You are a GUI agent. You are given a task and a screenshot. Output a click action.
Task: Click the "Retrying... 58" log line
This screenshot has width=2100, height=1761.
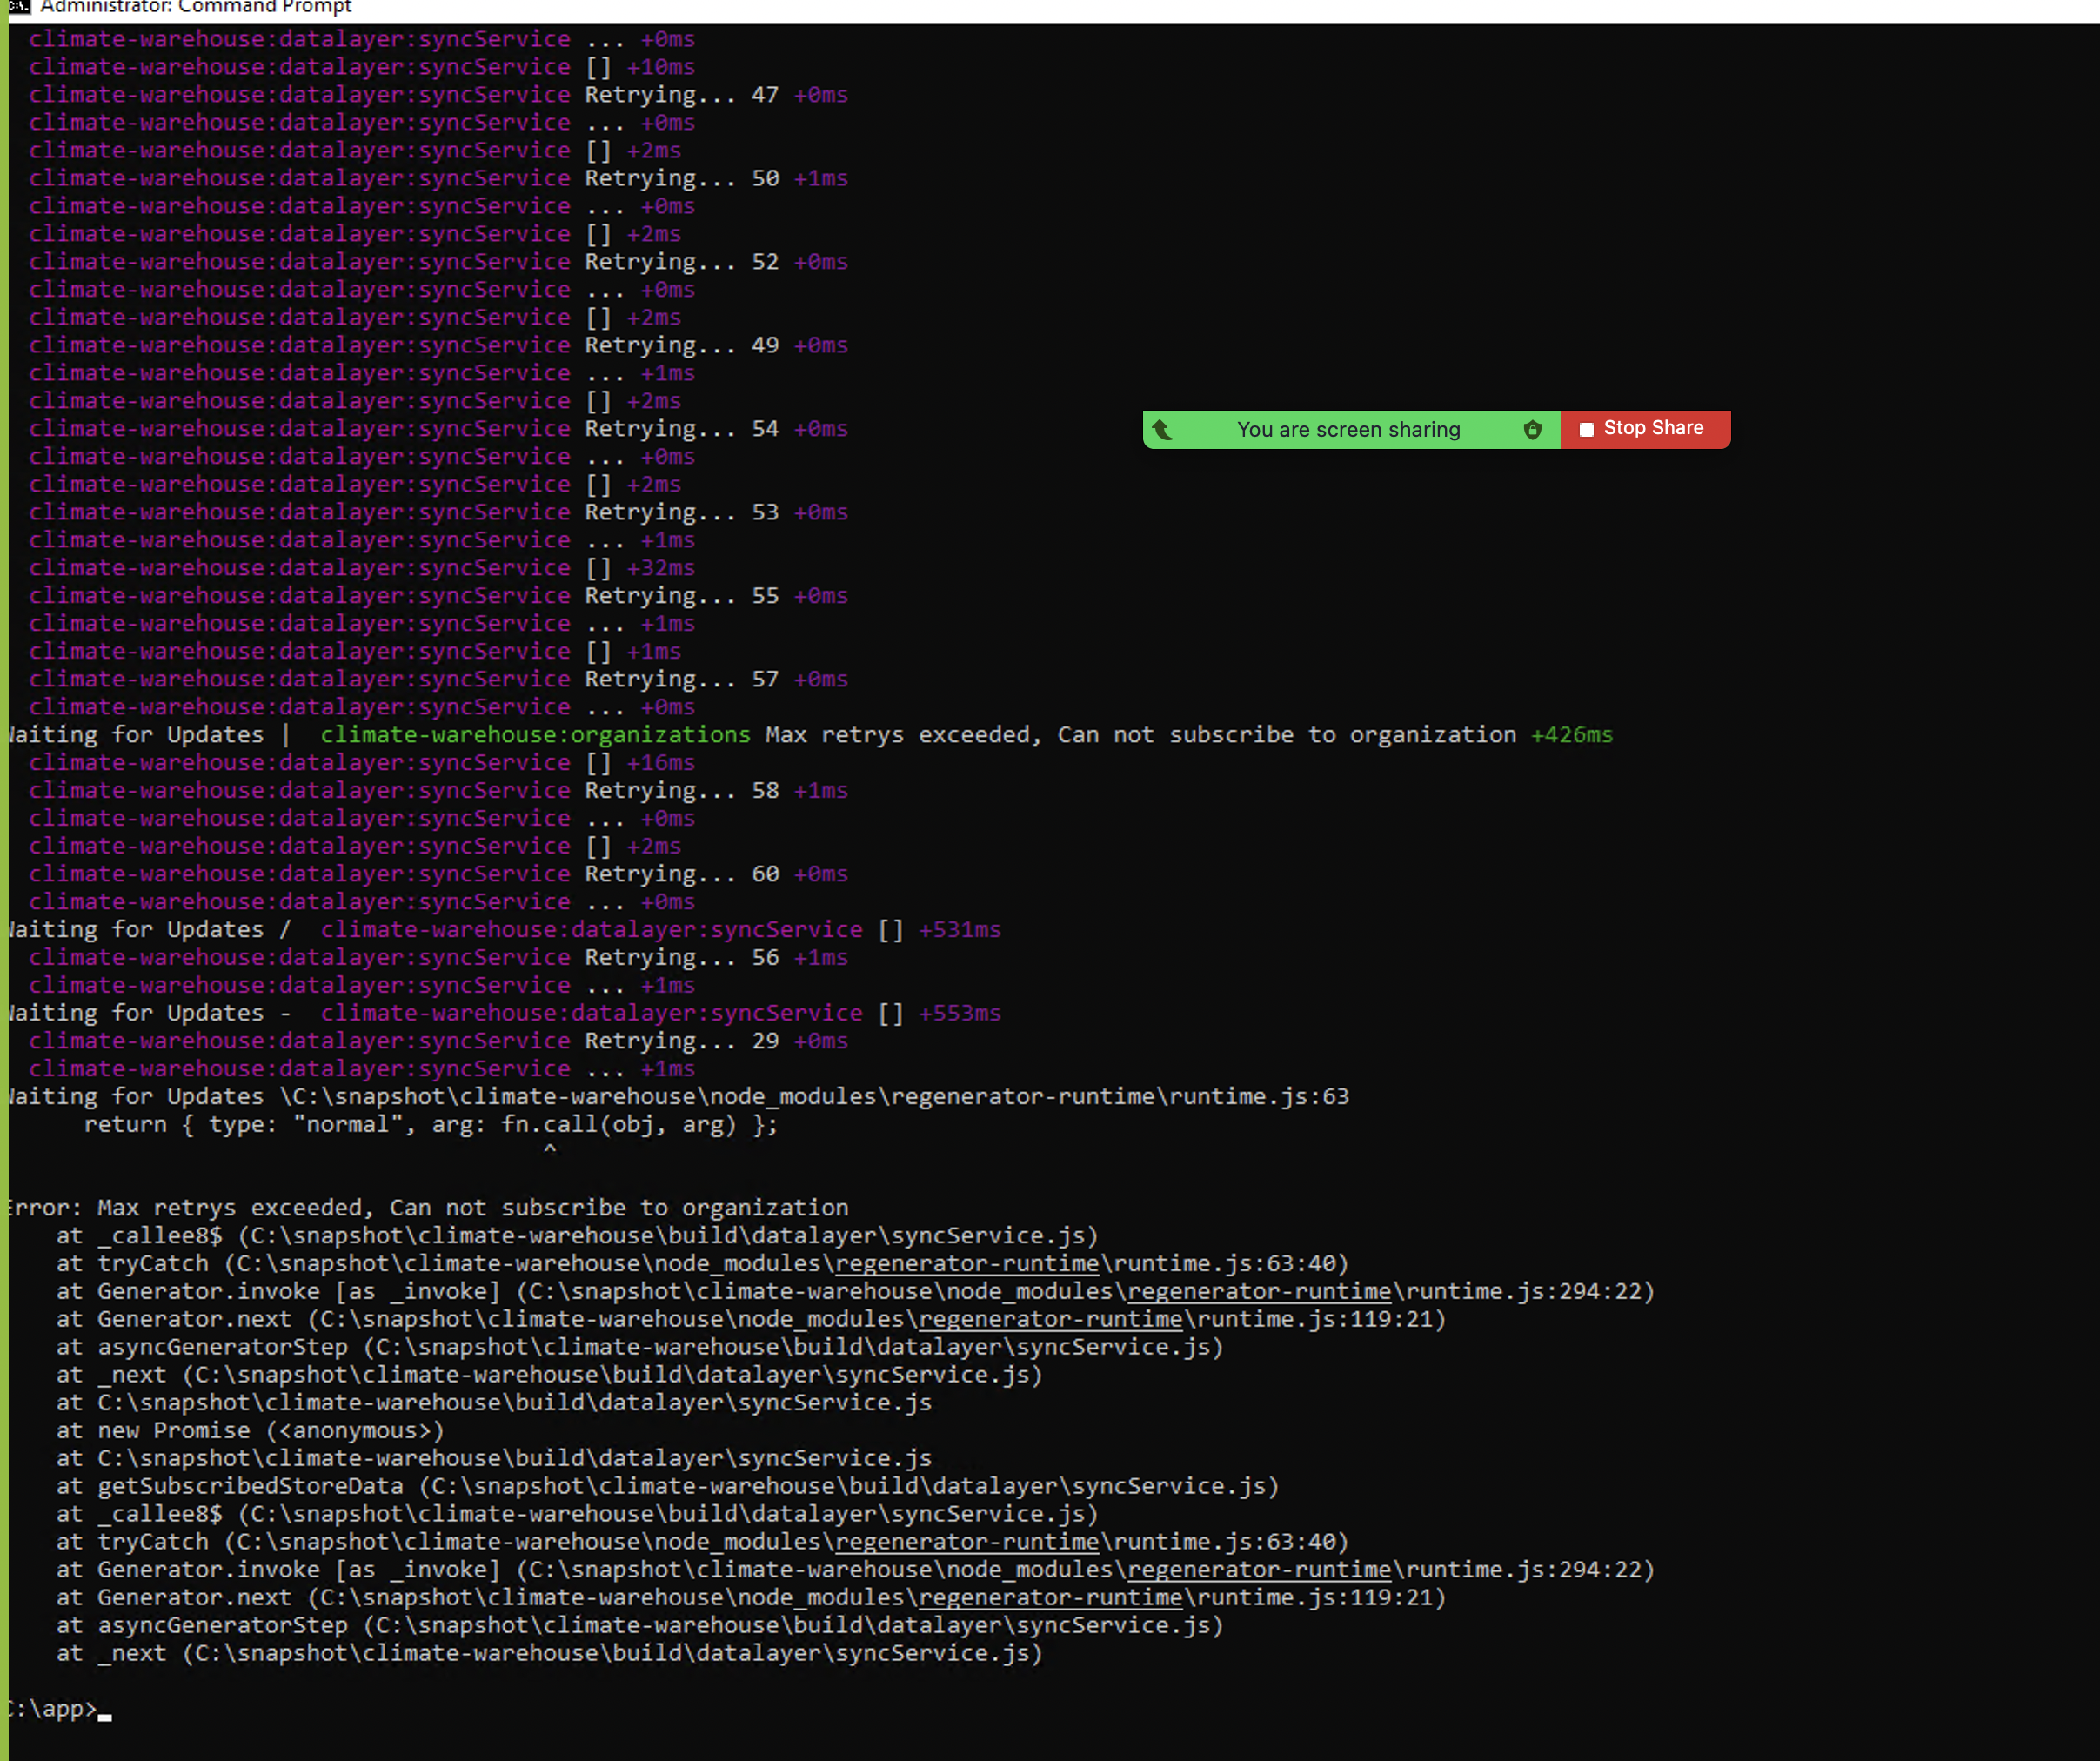[x=438, y=791]
